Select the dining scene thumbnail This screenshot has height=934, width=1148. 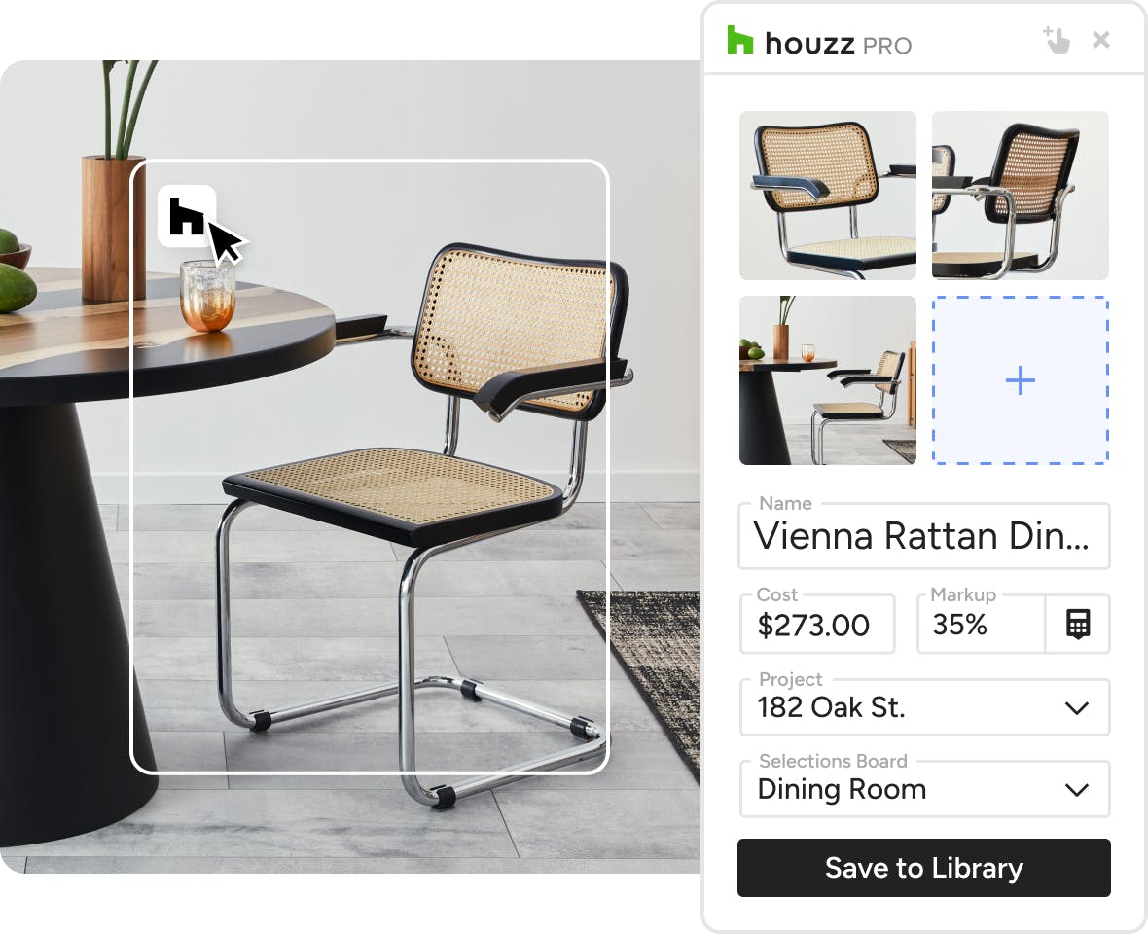coord(827,380)
